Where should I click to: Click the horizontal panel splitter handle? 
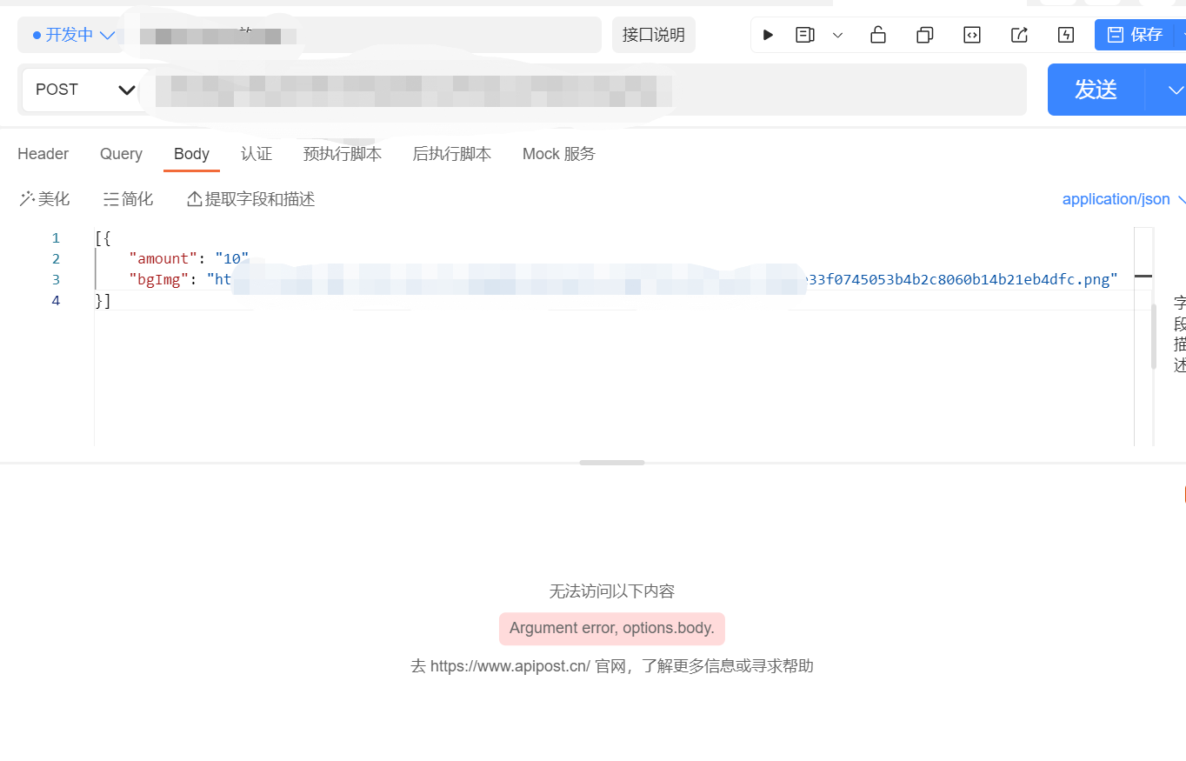point(612,463)
